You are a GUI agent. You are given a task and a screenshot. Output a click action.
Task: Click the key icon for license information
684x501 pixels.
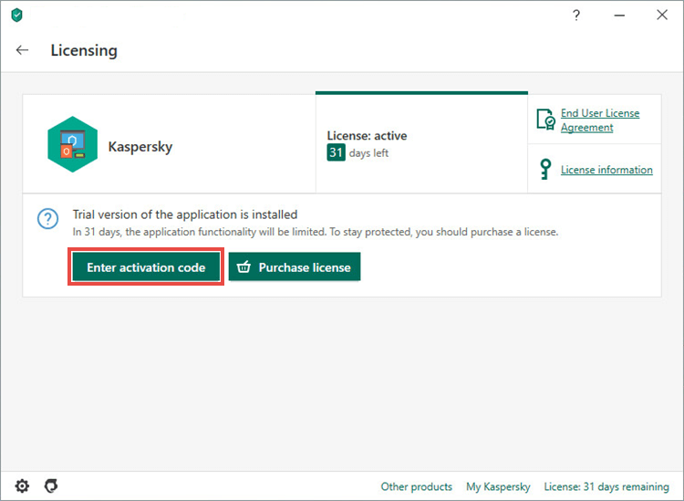545,170
